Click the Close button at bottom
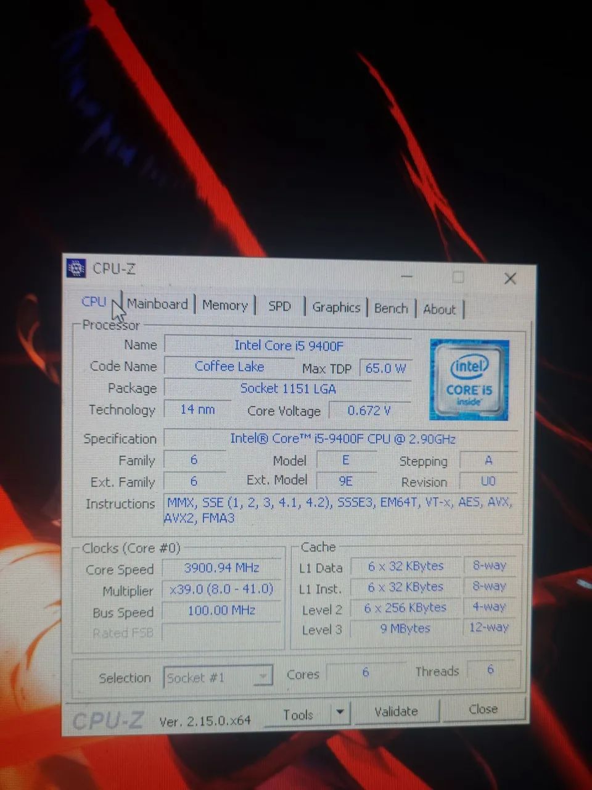The height and width of the screenshot is (790, 592). pos(483,709)
